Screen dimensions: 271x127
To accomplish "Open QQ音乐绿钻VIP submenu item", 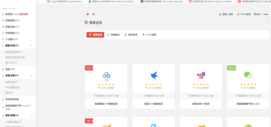I will (13, 122).
